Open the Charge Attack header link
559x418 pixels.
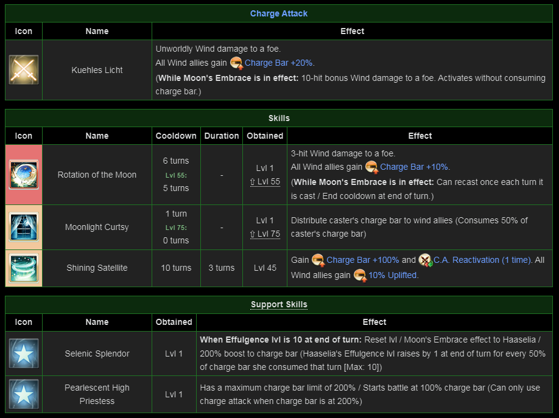pos(279,13)
